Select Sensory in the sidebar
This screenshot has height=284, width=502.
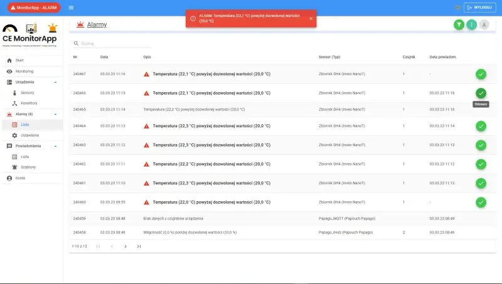pyautogui.click(x=27, y=93)
